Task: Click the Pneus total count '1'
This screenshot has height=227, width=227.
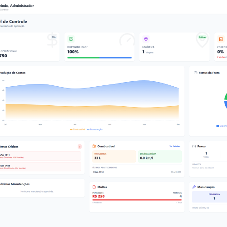Action: (x=206, y=153)
